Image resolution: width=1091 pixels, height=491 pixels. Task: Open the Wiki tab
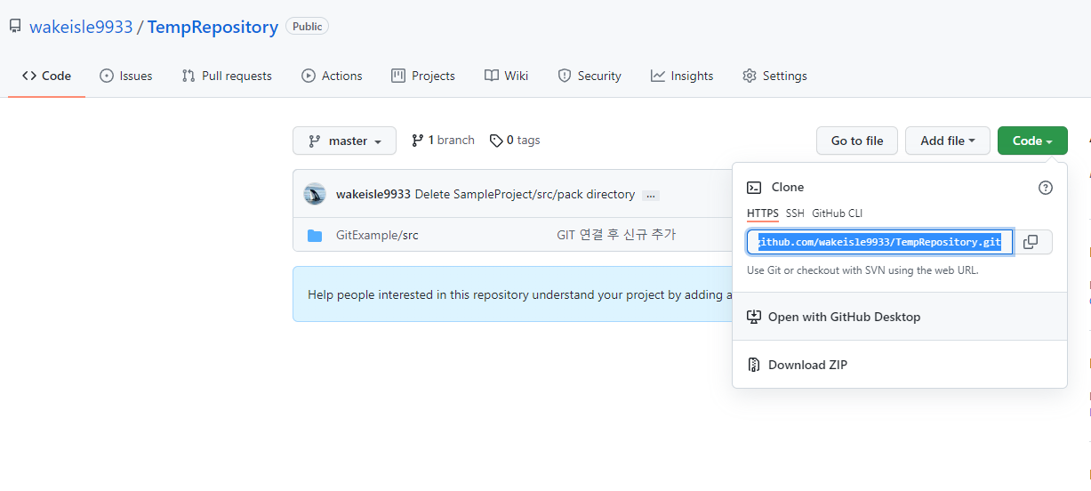506,76
